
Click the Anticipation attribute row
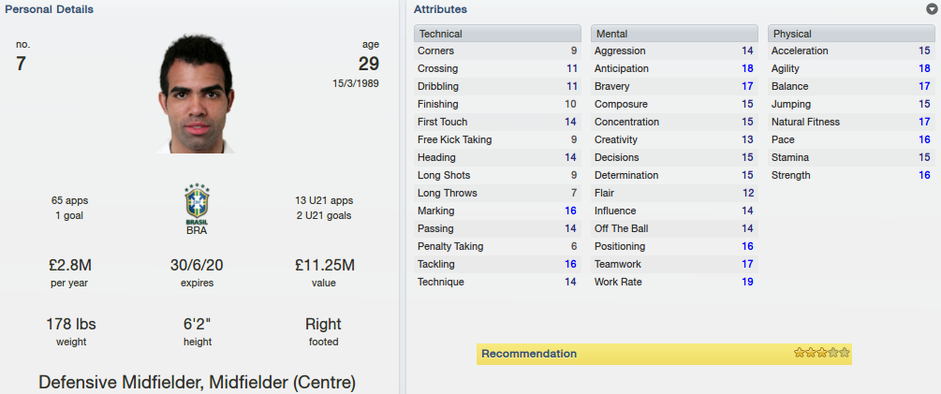674,68
